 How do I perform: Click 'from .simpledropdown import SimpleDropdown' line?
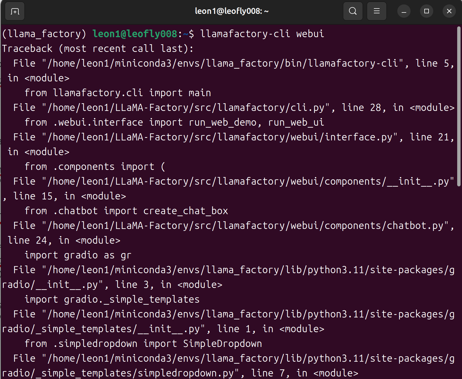[x=143, y=344]
